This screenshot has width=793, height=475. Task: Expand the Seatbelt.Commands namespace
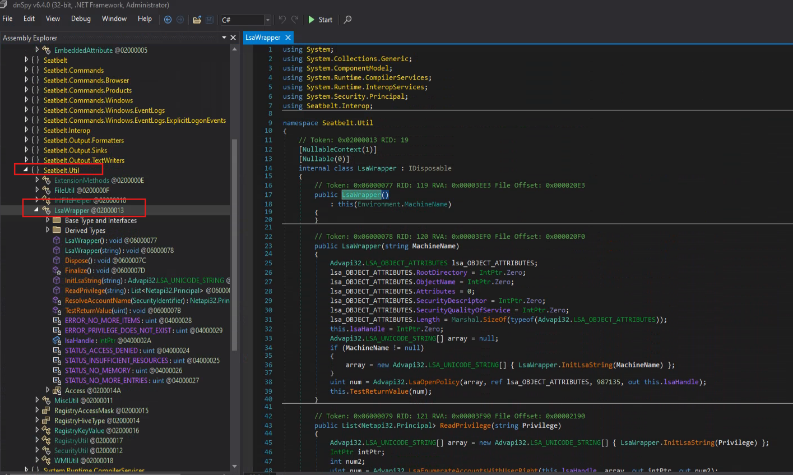pos(26,70)
